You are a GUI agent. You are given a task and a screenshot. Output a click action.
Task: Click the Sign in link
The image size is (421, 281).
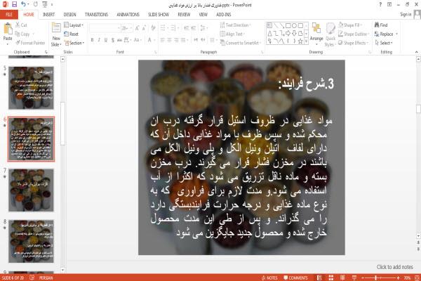point(406,15)
